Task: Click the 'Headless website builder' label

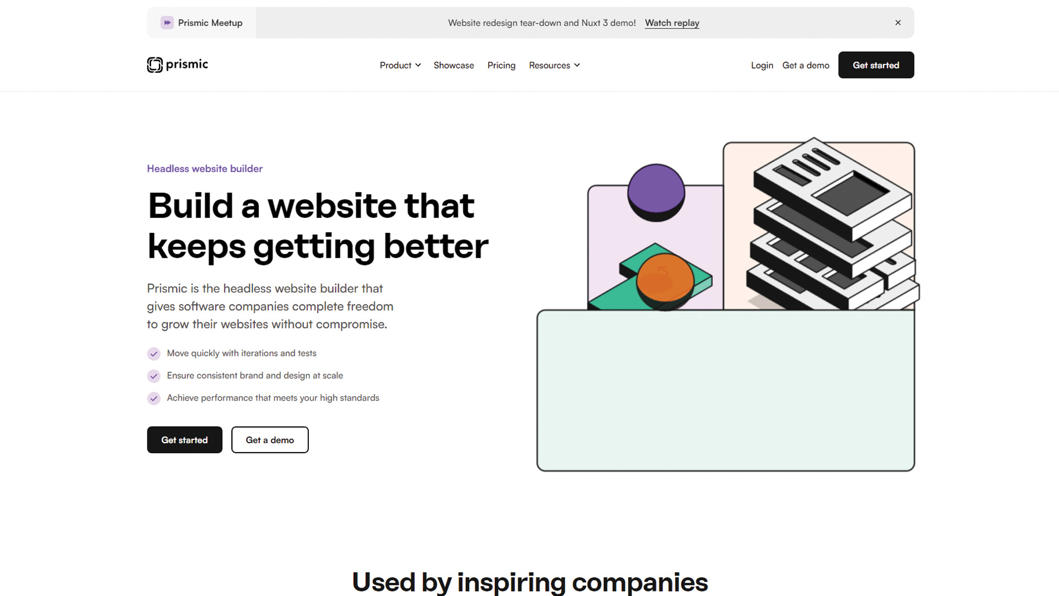Action: click(x=205, y=169)
